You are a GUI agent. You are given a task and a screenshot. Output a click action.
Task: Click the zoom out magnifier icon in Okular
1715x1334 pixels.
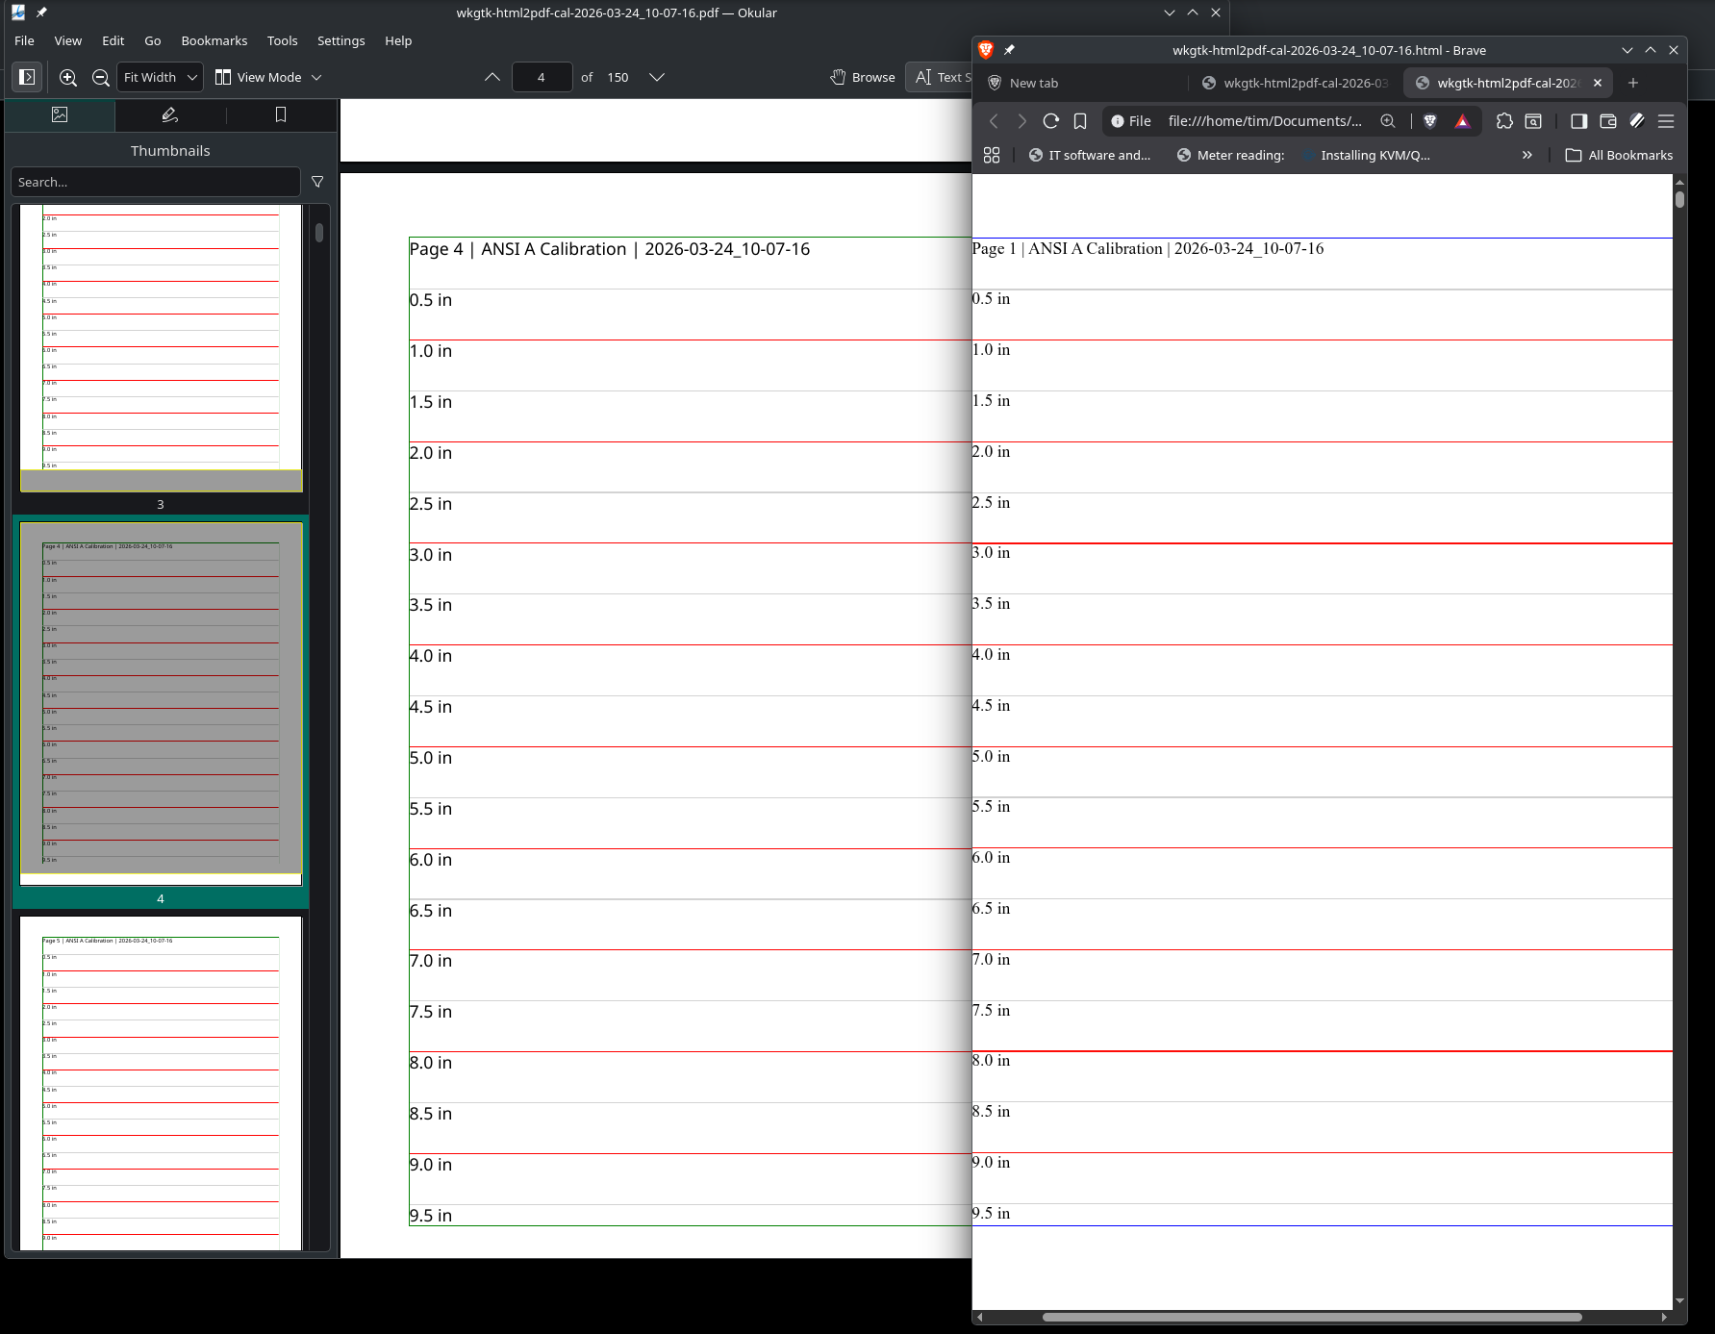coord(100,77)
